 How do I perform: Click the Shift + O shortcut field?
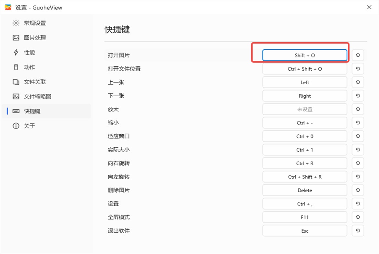[305, 55]
